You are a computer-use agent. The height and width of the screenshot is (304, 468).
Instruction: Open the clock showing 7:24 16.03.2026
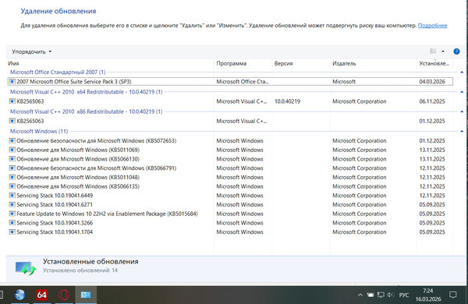[x=428, y=295]
